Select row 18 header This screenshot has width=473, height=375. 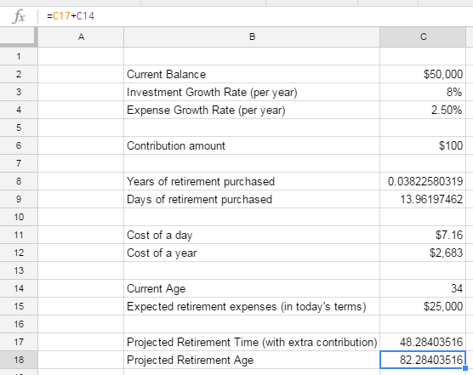(x=19, y=360)
